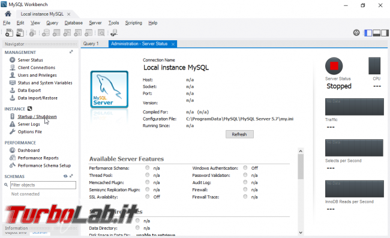
Task: Click the Dashboard icon under Performance
Action: (x=12, y=150)
